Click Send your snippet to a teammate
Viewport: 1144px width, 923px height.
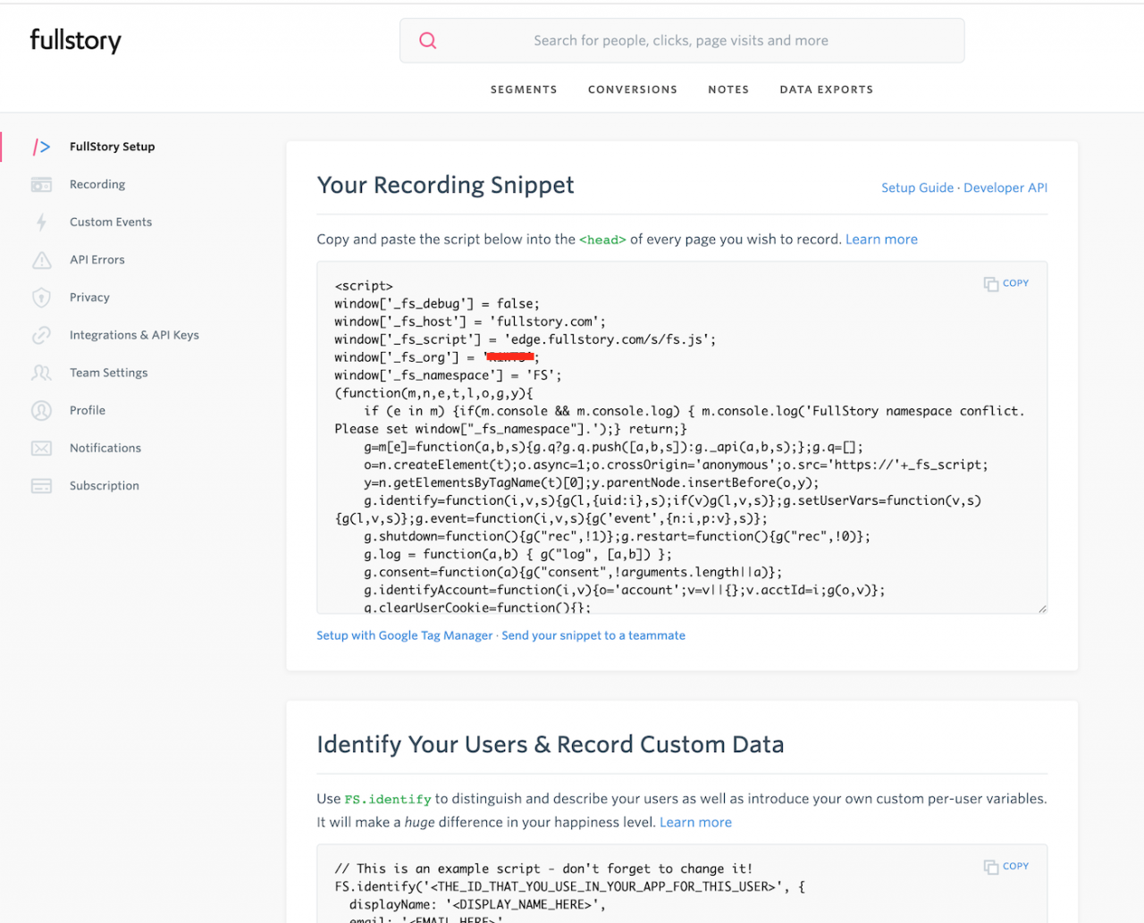pos(593,635)
